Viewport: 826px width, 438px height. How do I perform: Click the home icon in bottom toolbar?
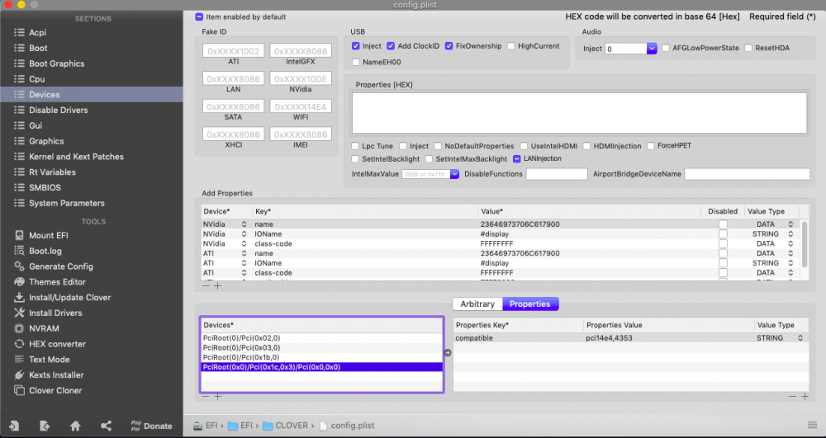[75, 426]
